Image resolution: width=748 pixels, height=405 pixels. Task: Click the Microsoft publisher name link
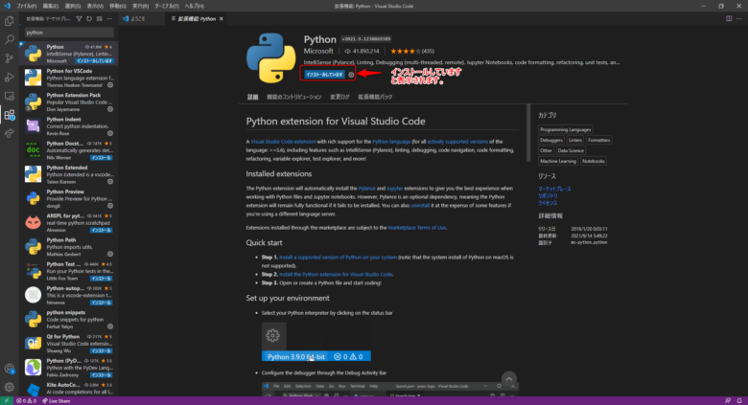318,51
